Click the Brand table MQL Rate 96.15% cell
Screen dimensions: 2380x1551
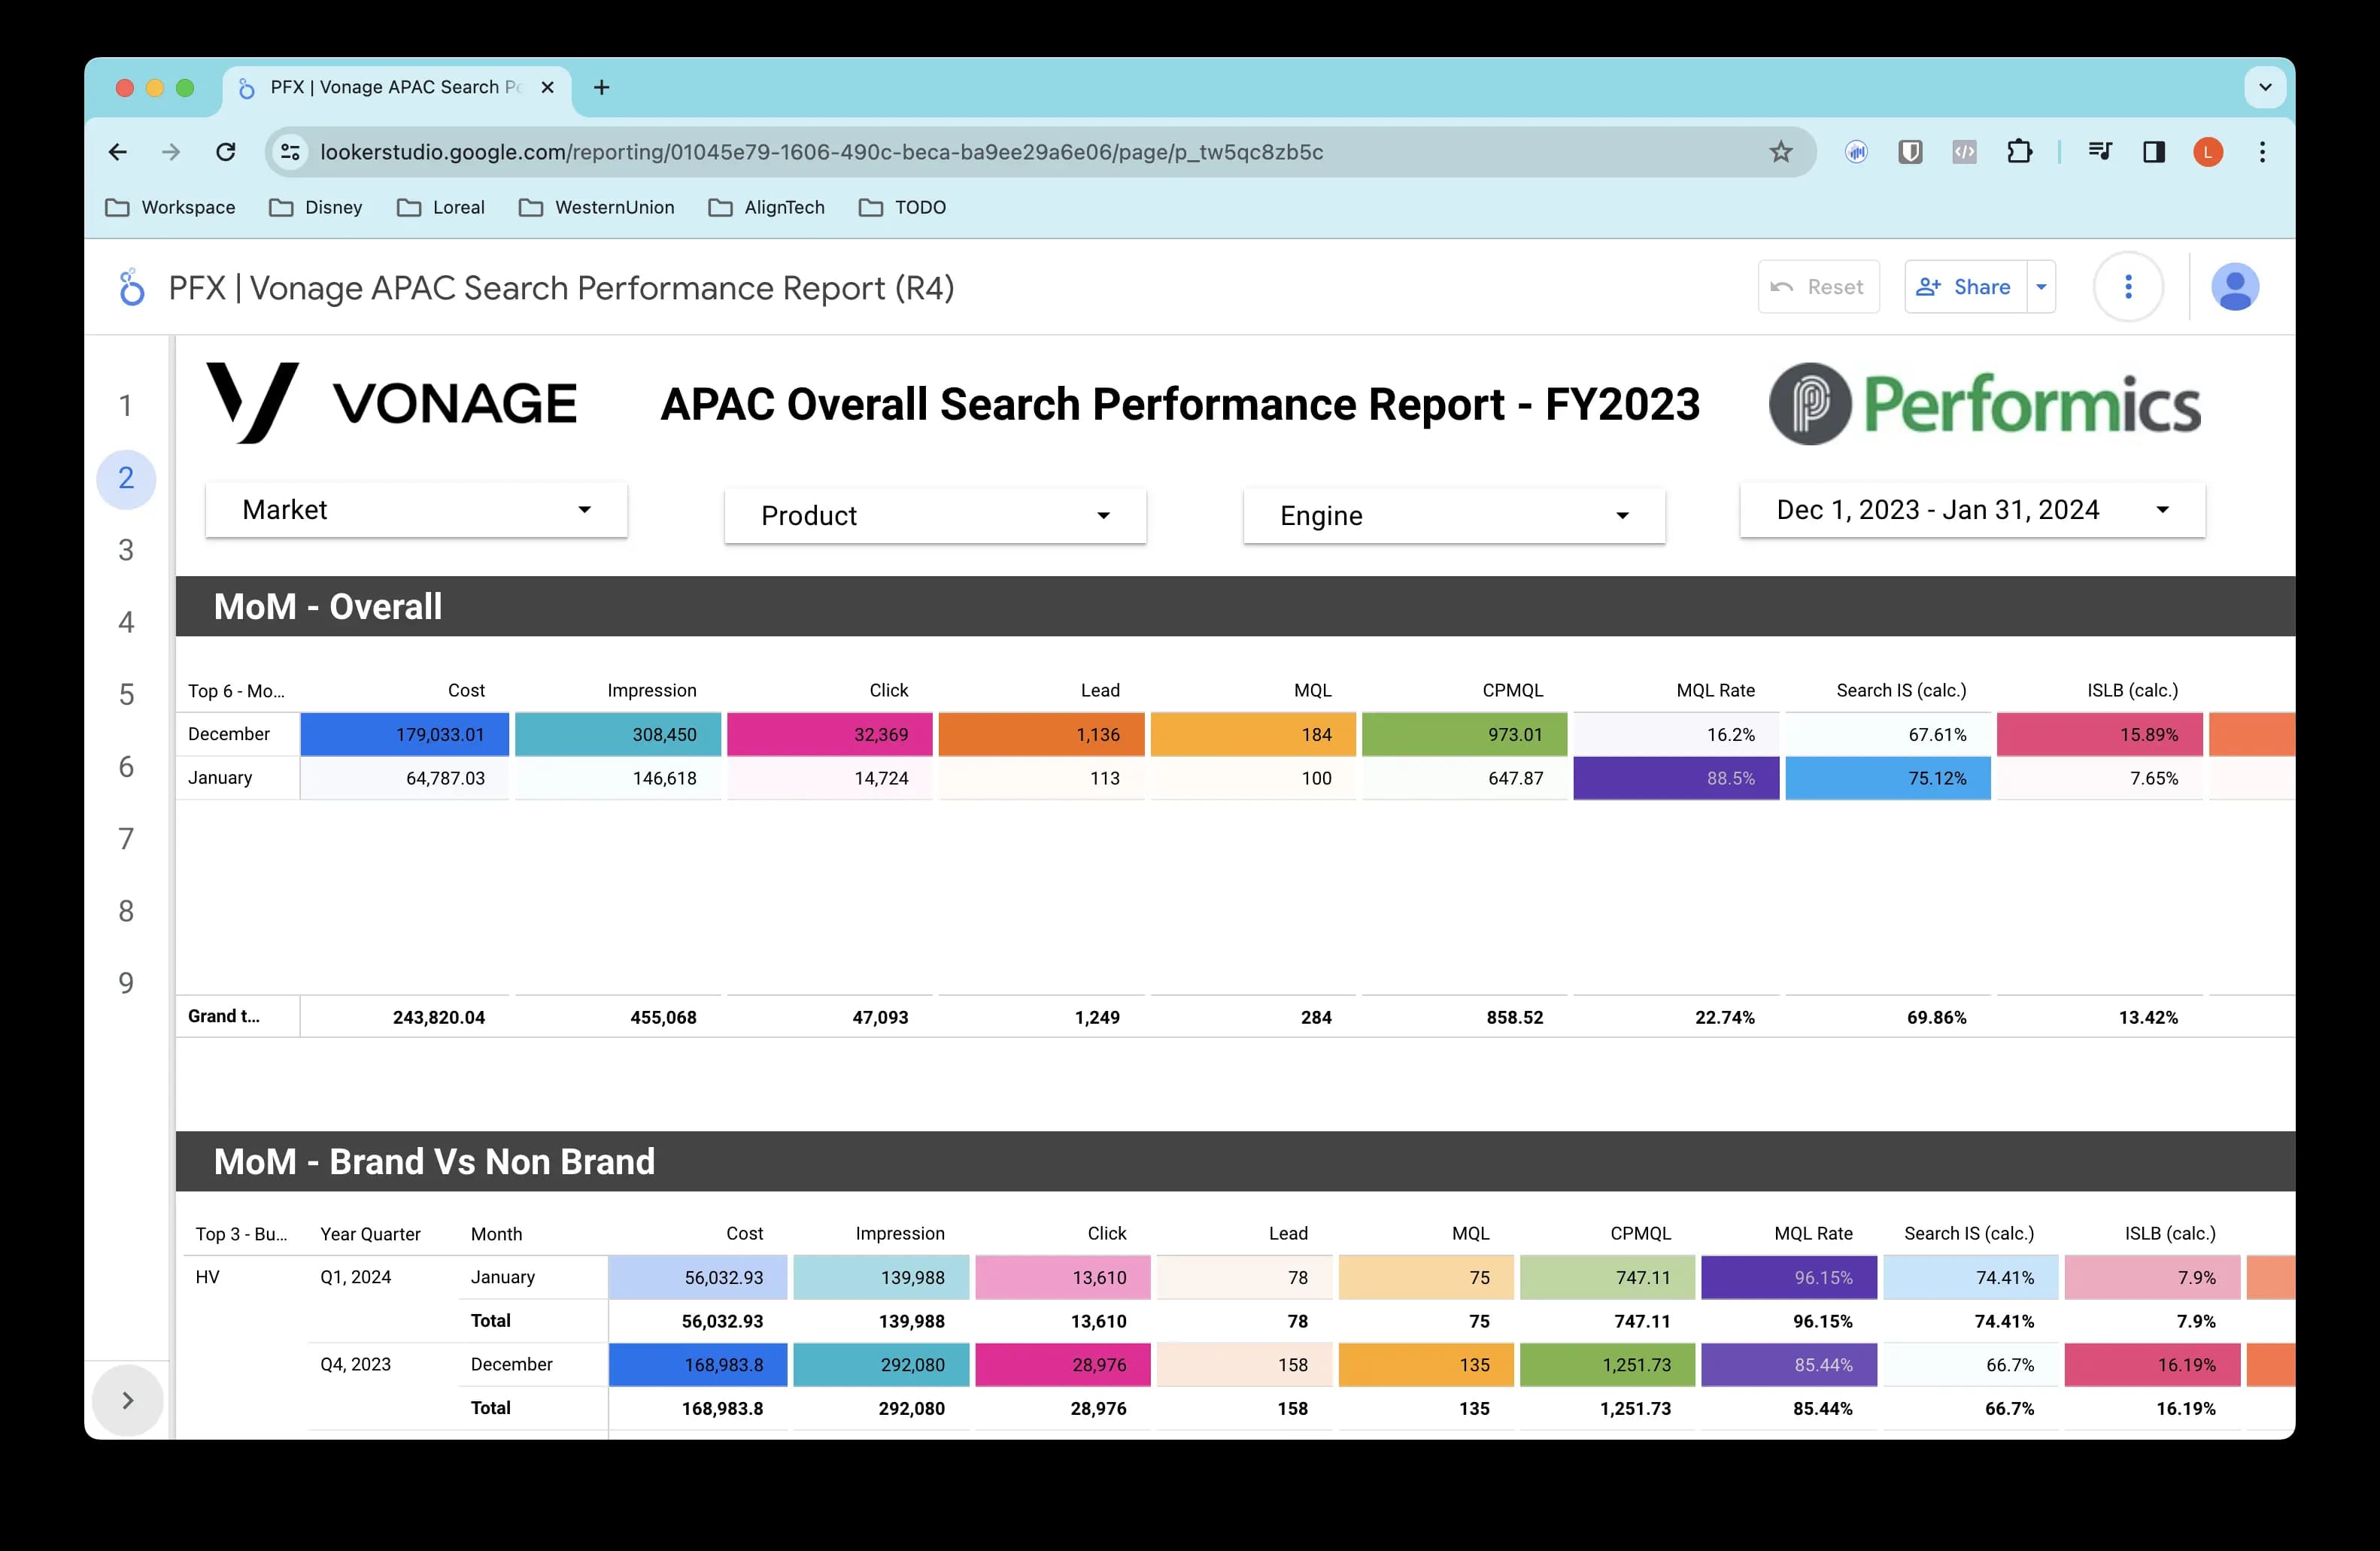pos(1789,1278)
